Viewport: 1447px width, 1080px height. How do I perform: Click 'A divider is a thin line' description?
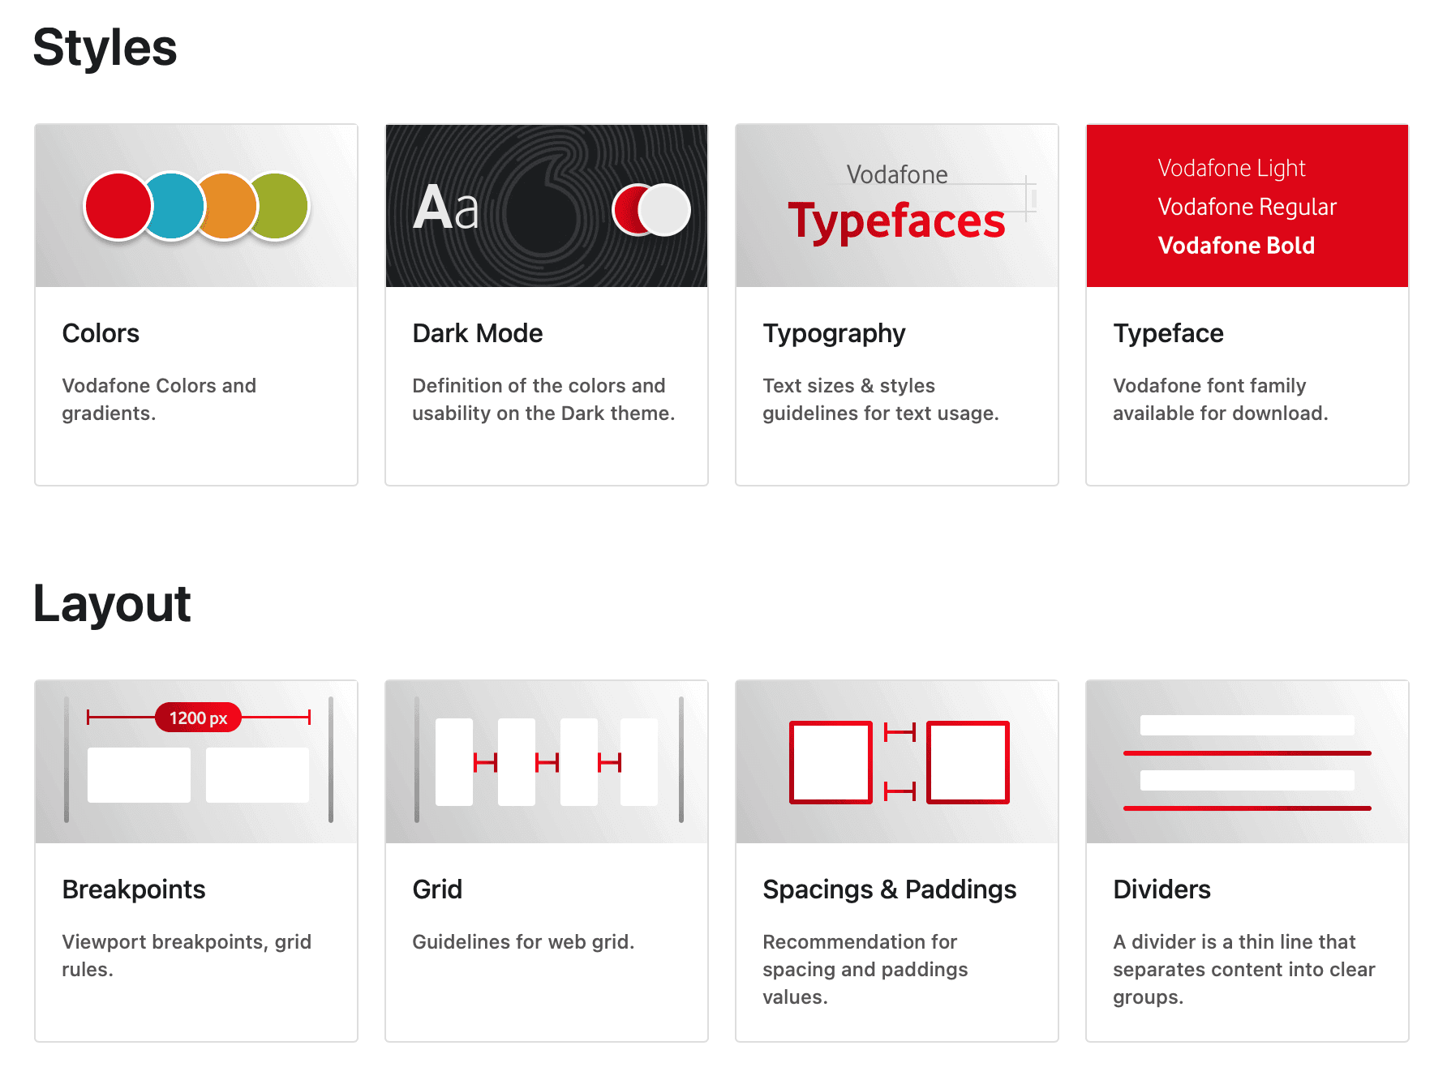pos(1244,969)
